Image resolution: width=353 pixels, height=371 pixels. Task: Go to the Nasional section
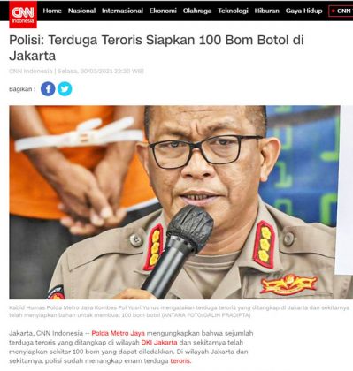tap(81, 11)
